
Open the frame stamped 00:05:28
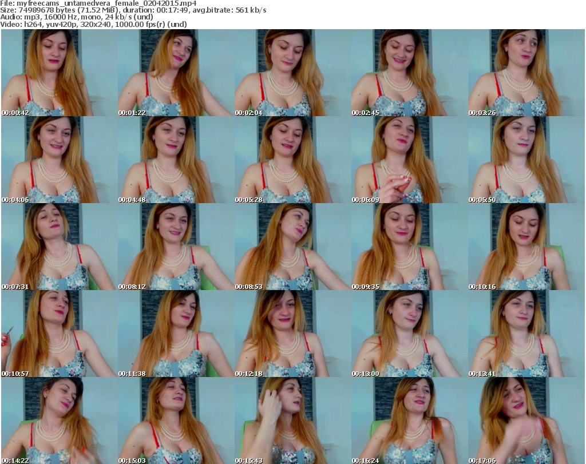coord(292,160)
